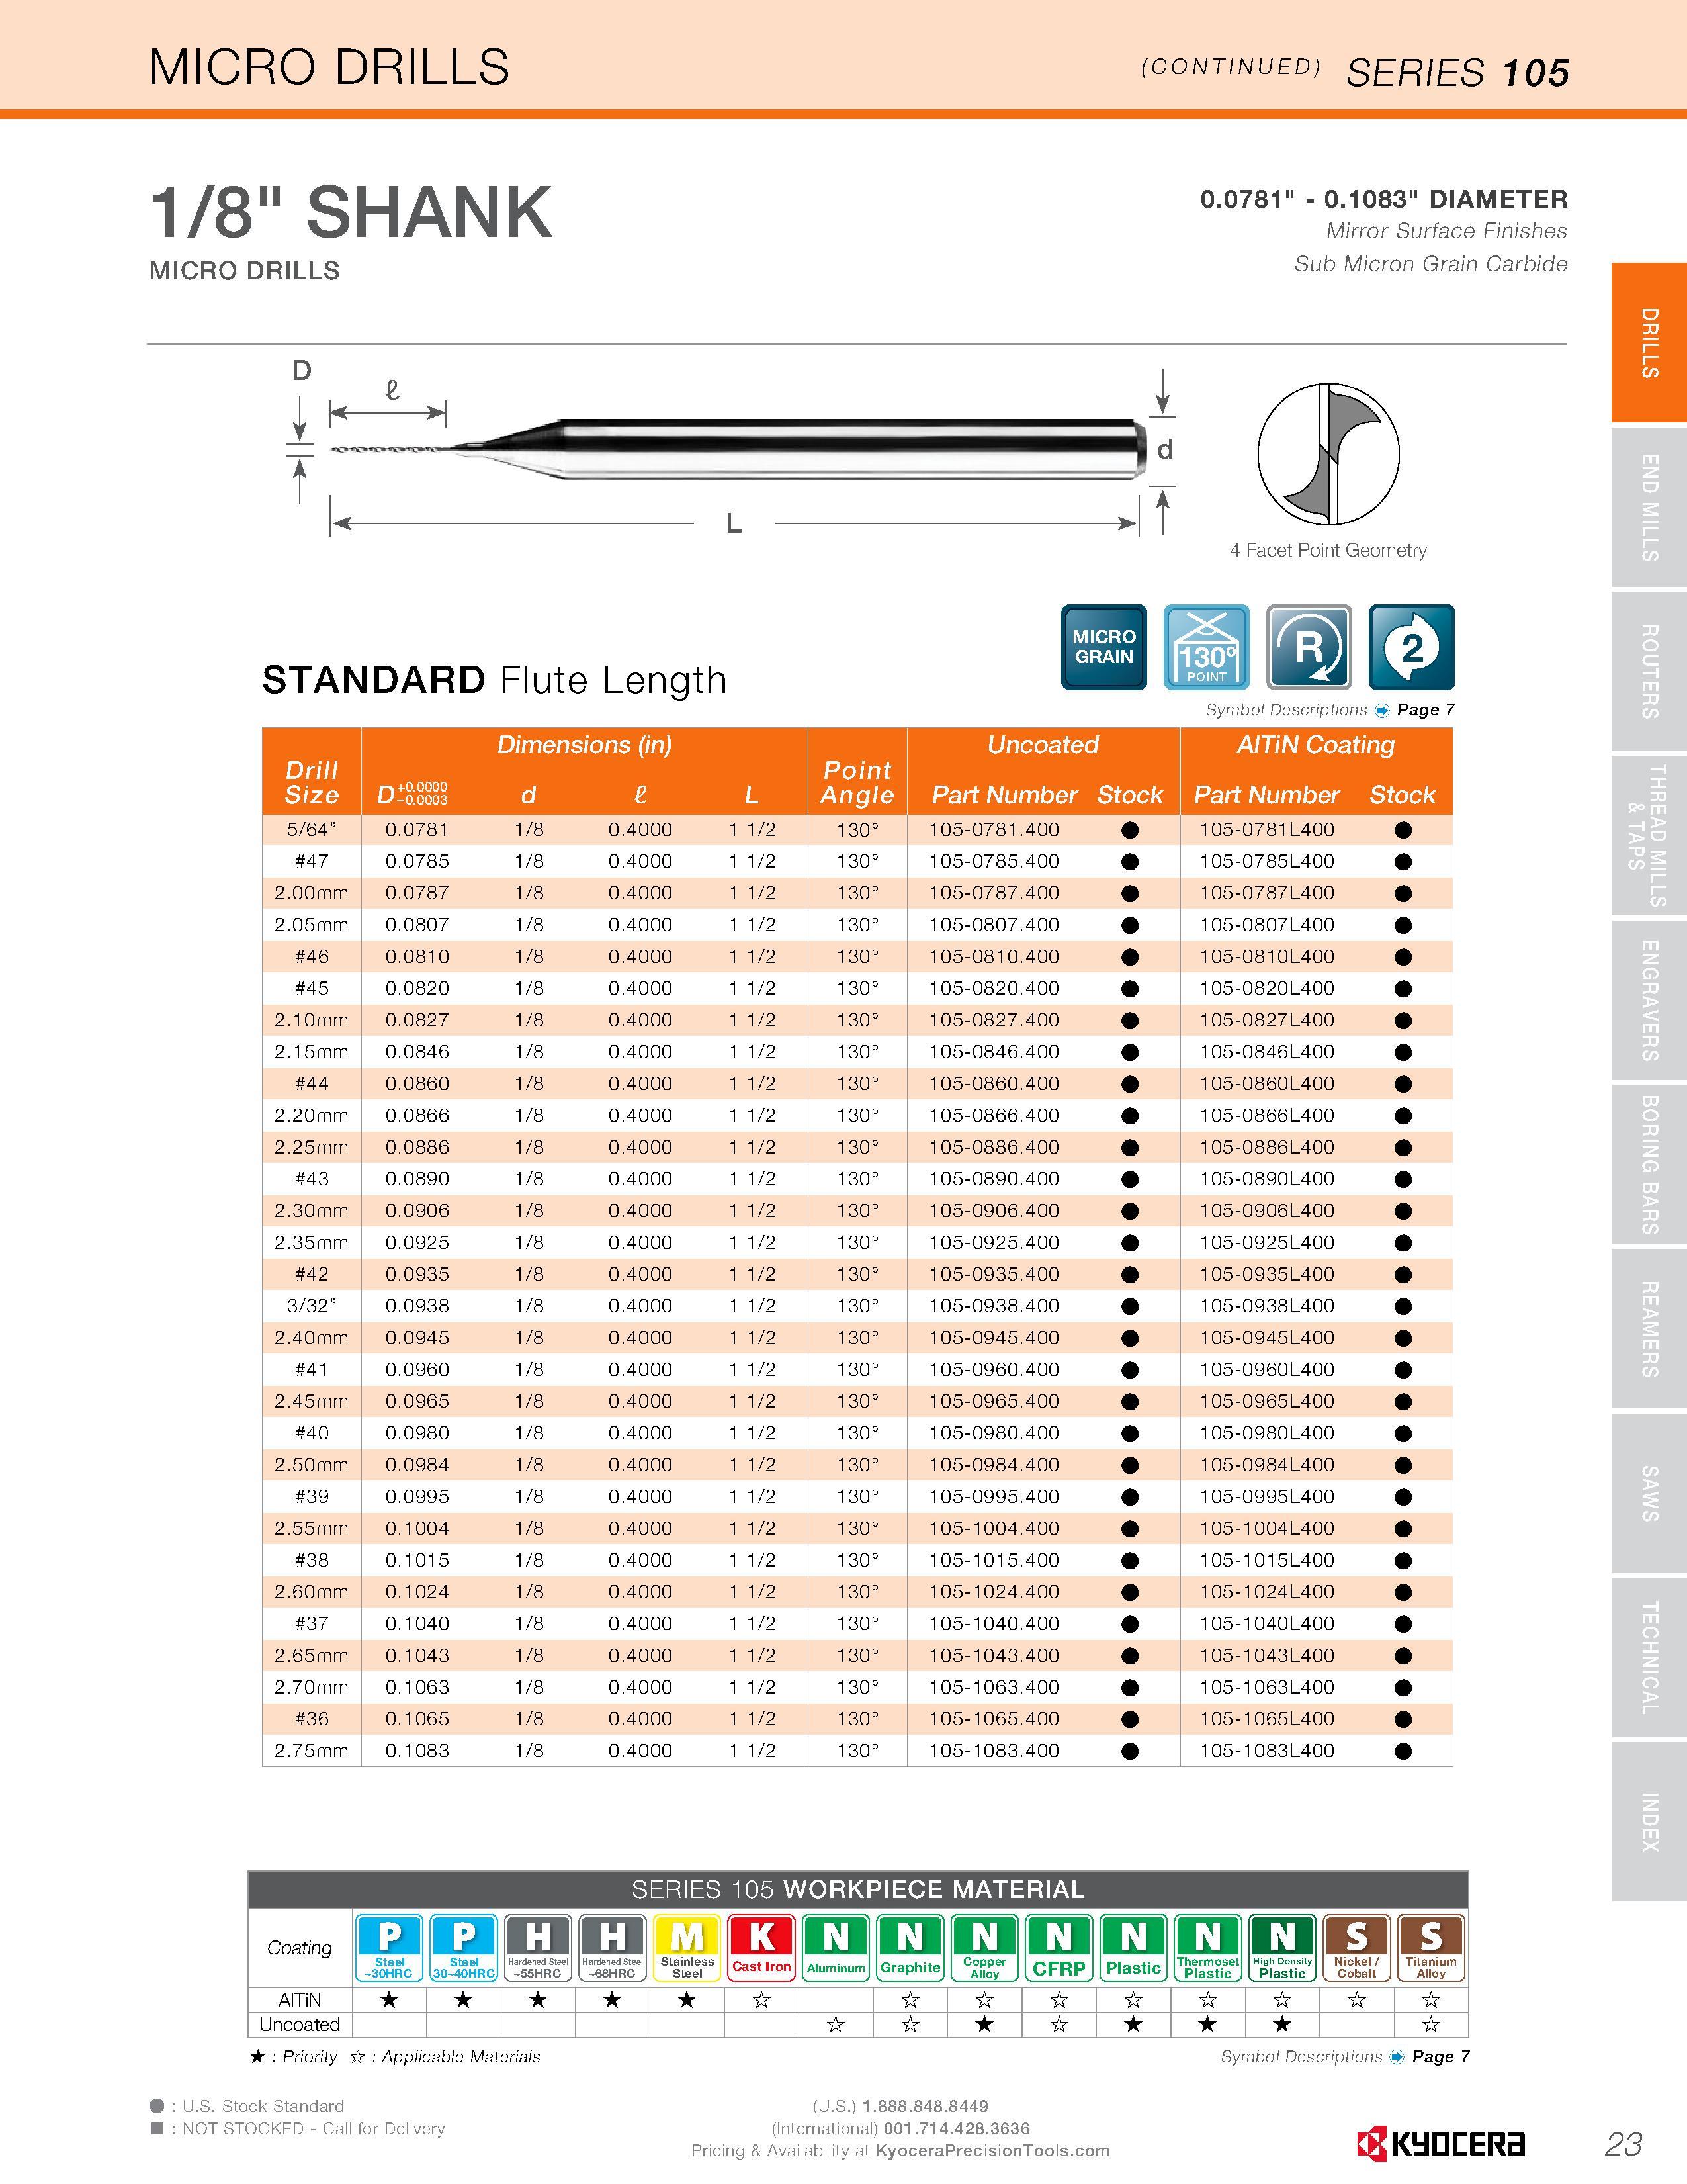
Task: Click the SERIES 105 WORKPIECE MATERIAL heading
Action: [857, 1890]
